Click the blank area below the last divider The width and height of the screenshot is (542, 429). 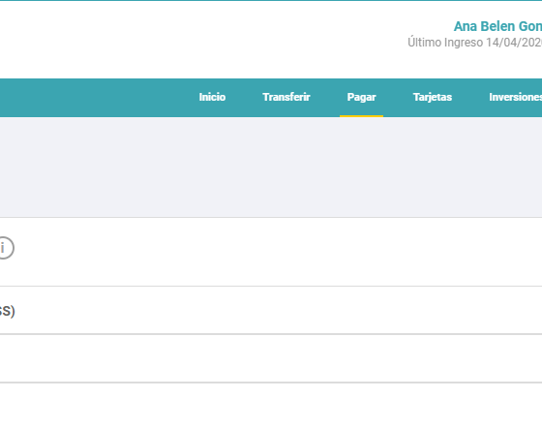271,406
